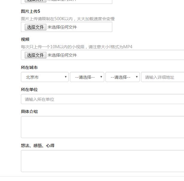Click the 想法、感悟、心得 text area
The image size is (184, 181).
102,161
